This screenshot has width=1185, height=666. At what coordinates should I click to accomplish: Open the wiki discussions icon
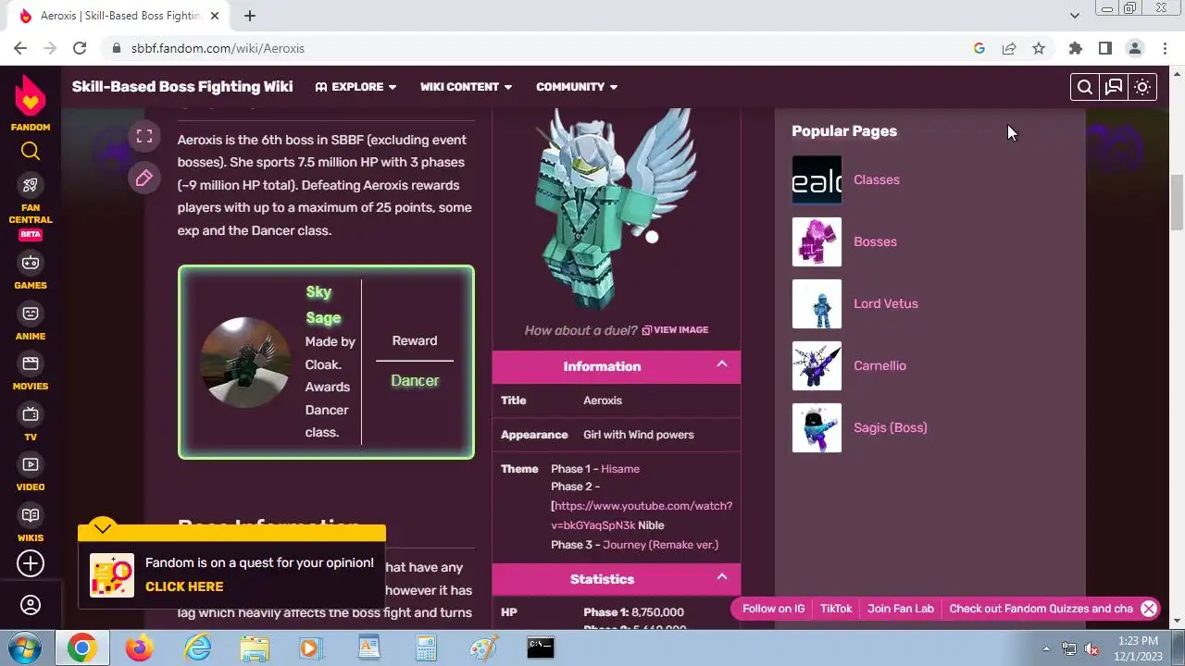[1114, 87]
